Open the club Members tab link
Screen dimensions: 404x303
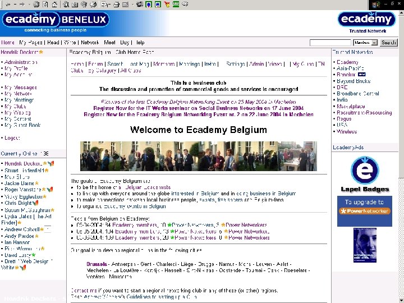(164, 64)
